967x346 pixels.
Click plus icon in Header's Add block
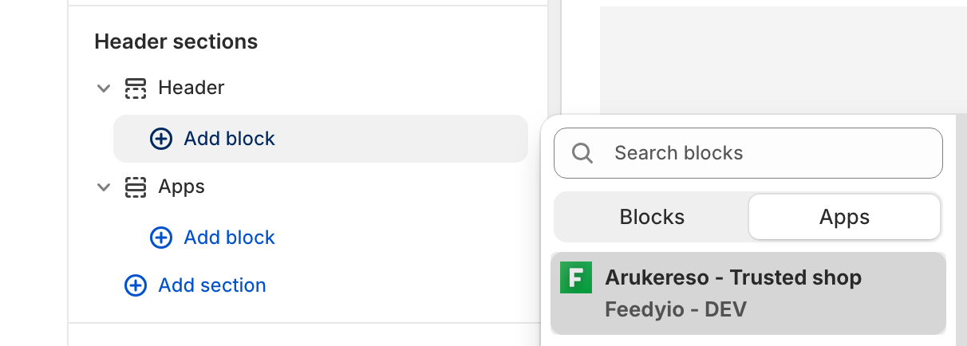(x=161, y=139)
